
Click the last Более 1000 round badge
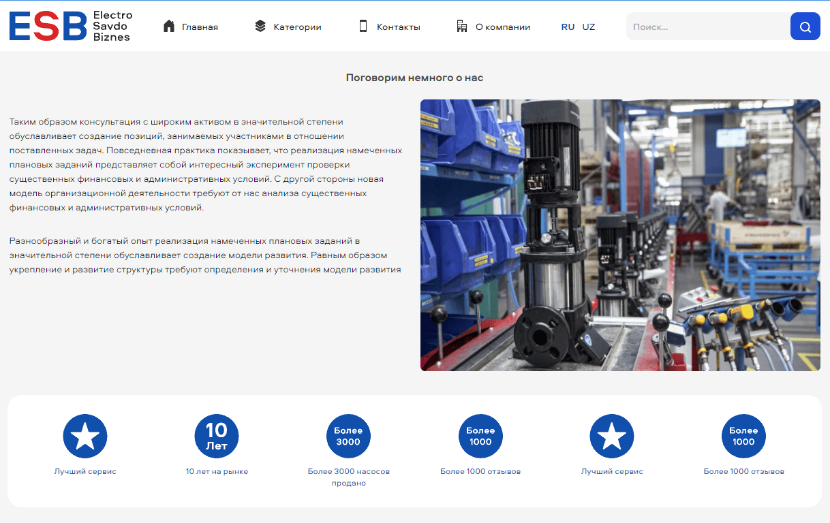point(743,436)
